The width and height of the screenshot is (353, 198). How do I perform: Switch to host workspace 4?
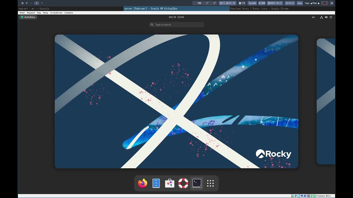click(36, 3)
